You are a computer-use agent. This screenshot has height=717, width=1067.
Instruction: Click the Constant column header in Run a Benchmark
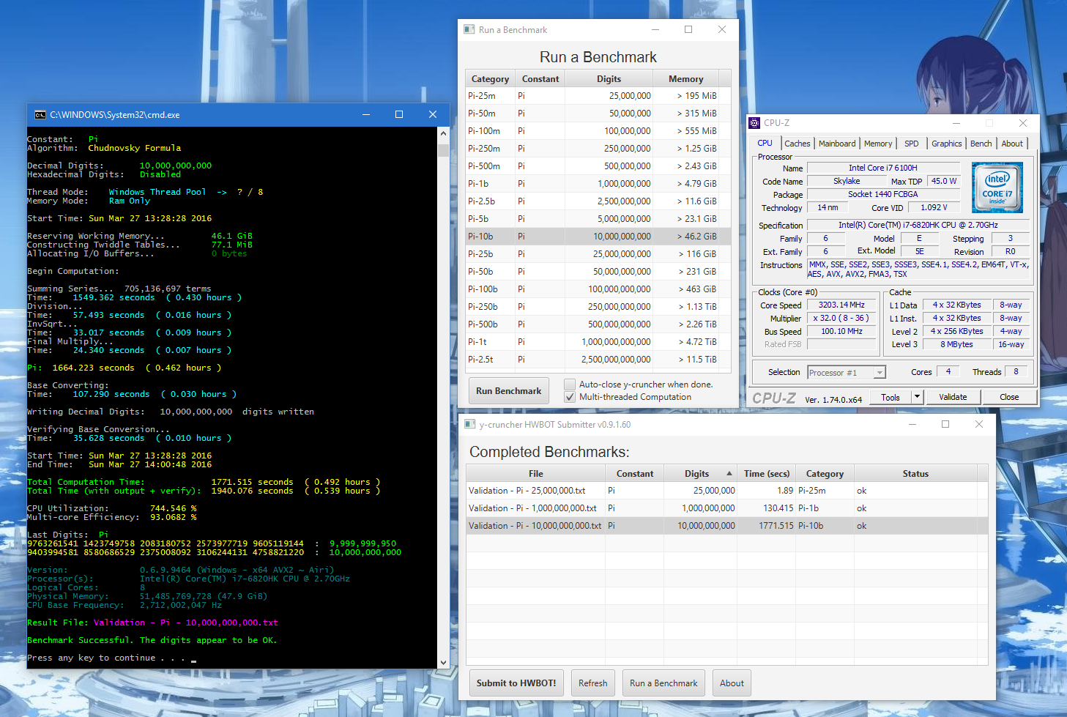(540, 79)
